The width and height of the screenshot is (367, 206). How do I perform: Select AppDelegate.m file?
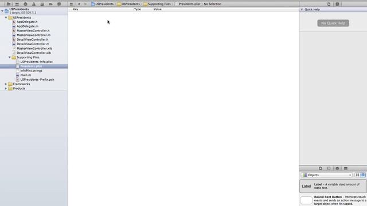28,26
